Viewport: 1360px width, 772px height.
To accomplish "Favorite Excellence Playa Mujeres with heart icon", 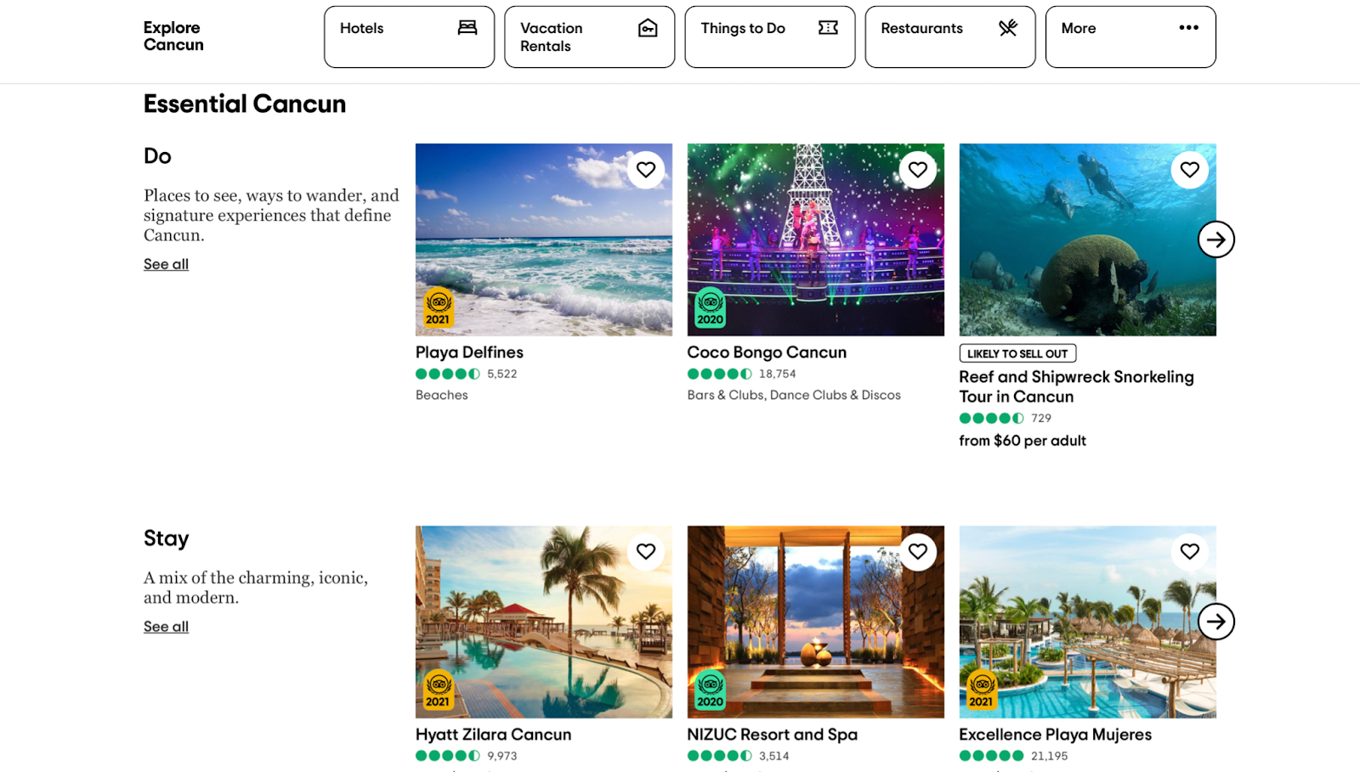I will (x=1189, y=552).
